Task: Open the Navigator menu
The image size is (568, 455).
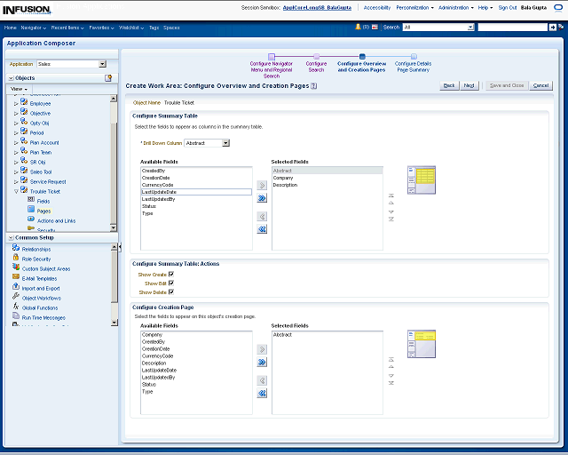Action: [34, 28]
